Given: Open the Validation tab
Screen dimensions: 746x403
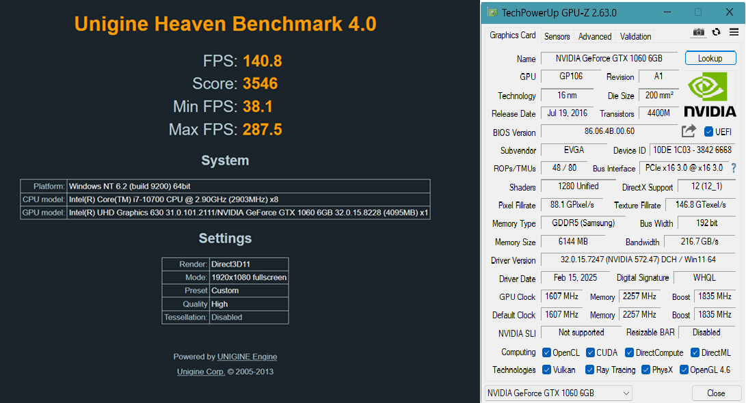Looking at the screenshot, I should tap(635, 36).
